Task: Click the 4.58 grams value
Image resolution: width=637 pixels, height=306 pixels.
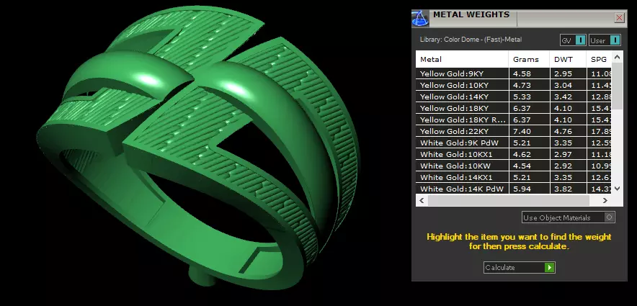Action: tap(520, 74)
